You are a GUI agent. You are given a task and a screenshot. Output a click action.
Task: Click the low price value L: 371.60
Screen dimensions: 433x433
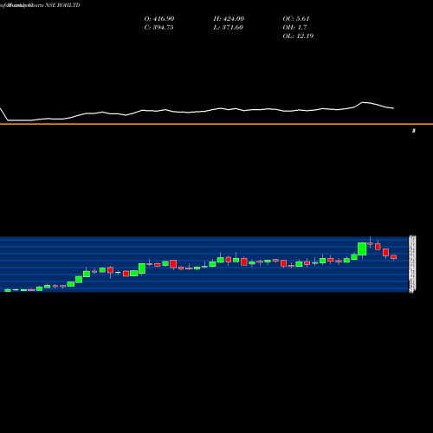228,28
